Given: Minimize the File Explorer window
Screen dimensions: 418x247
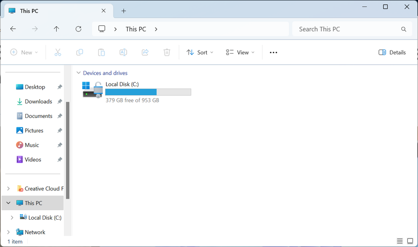Looking at the screenshot, I should point(364,7).
